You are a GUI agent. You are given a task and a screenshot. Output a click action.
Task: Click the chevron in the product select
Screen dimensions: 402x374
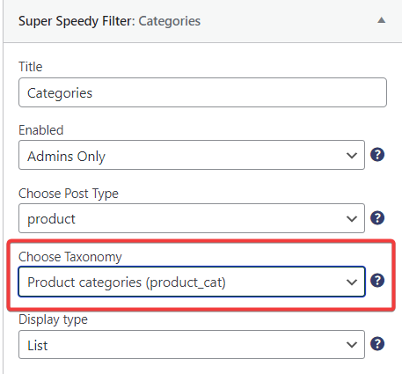pyautogui.click(x=352, y=219)
